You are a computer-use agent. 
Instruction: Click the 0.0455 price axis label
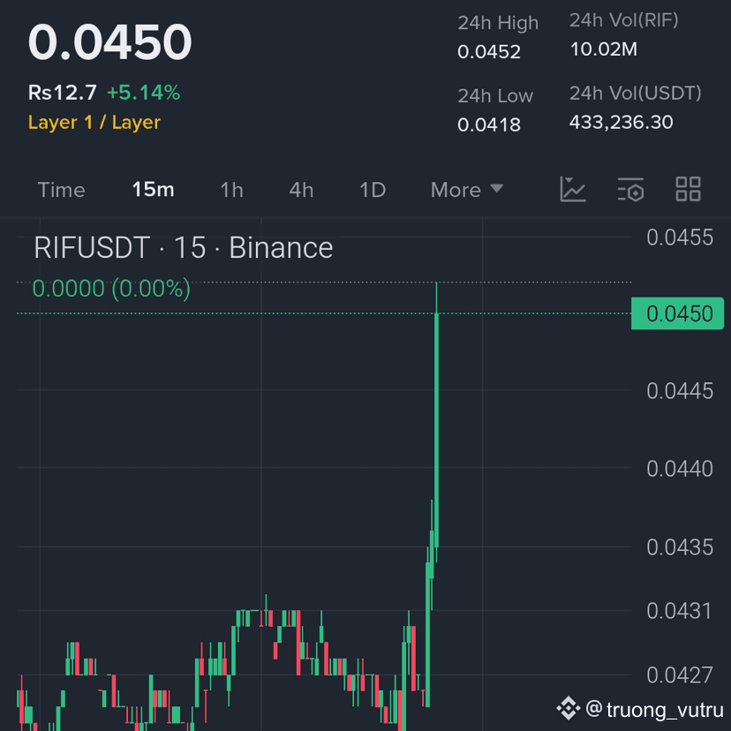(x=680, y=237)
